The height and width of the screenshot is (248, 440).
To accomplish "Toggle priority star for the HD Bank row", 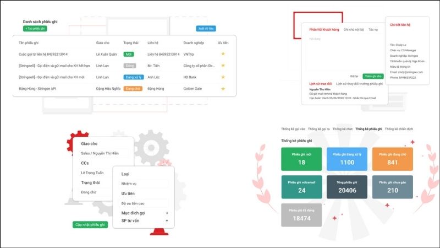I will (223, 77).
